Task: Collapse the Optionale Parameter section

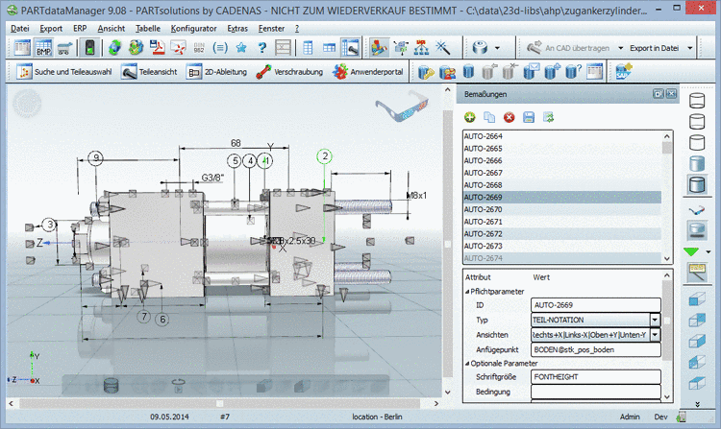Action: [468, 364]
